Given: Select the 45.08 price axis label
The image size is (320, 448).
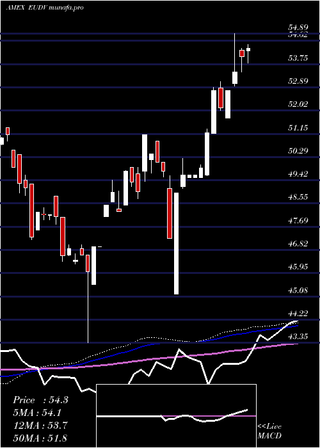Looking at the screenshot, I should [x=298, y=291].
